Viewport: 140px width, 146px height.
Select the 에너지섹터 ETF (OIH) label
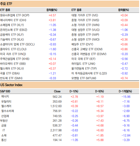[x=13, y=20]
